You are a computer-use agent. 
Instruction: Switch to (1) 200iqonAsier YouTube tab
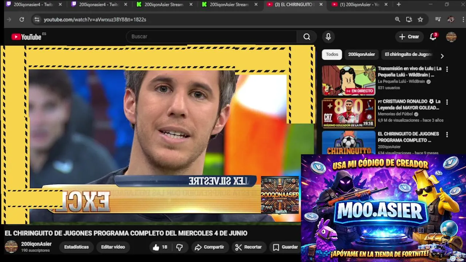pyautogui.click(x=359, y=4)
